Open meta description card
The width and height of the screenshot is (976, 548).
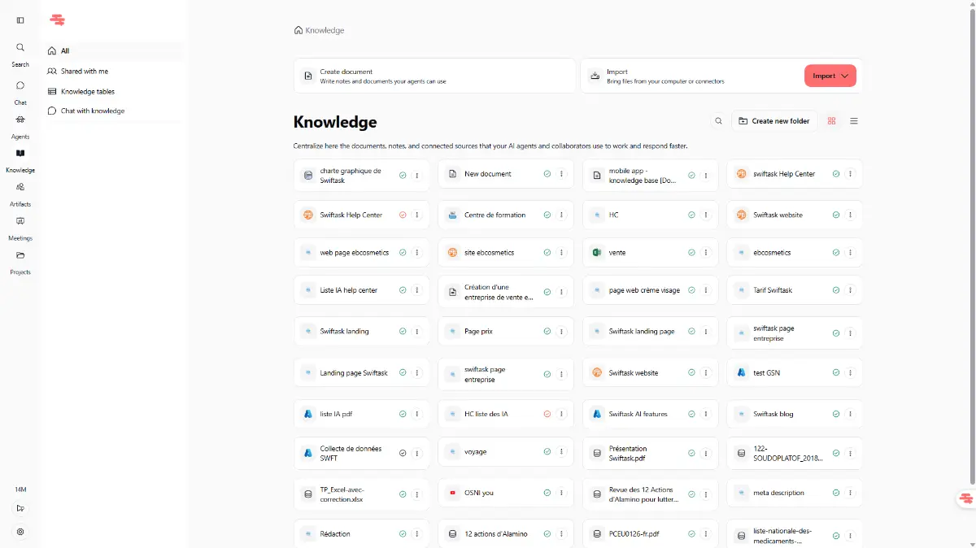(x=795, y=493)
